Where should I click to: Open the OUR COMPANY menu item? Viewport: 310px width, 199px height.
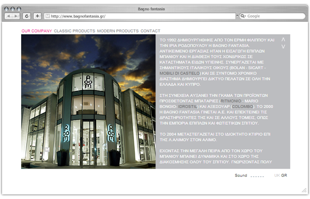(x=37, y=31)
